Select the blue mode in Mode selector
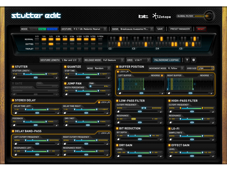The height and width of the screenshot is (170, 227). pyautogui.click(x=52, y=29)
